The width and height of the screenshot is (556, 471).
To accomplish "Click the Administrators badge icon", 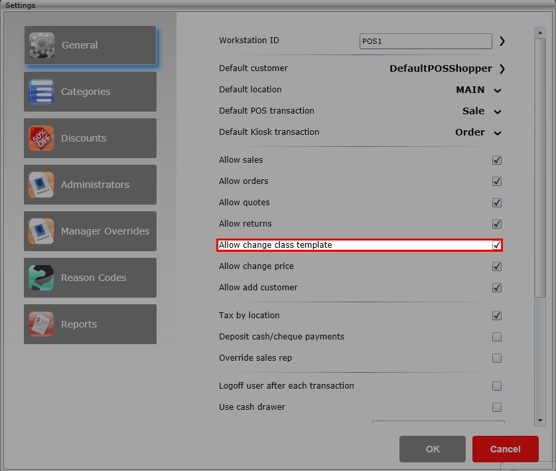I will pos(41,185).
